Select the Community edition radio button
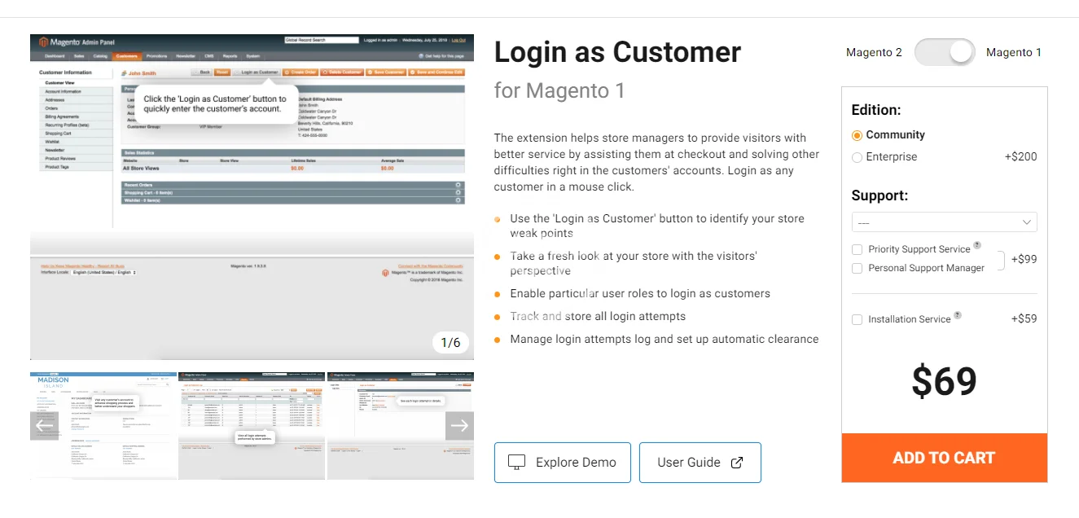 click(x=857, y=135)
